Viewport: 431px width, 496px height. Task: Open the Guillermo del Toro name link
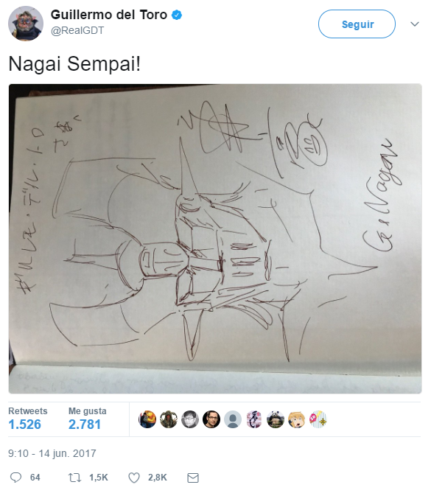[x=109, y=15]
